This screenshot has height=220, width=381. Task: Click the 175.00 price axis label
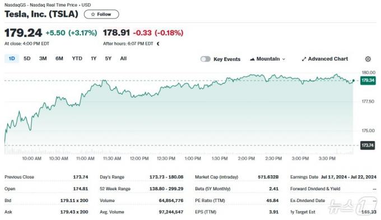[x=368, y=130]
